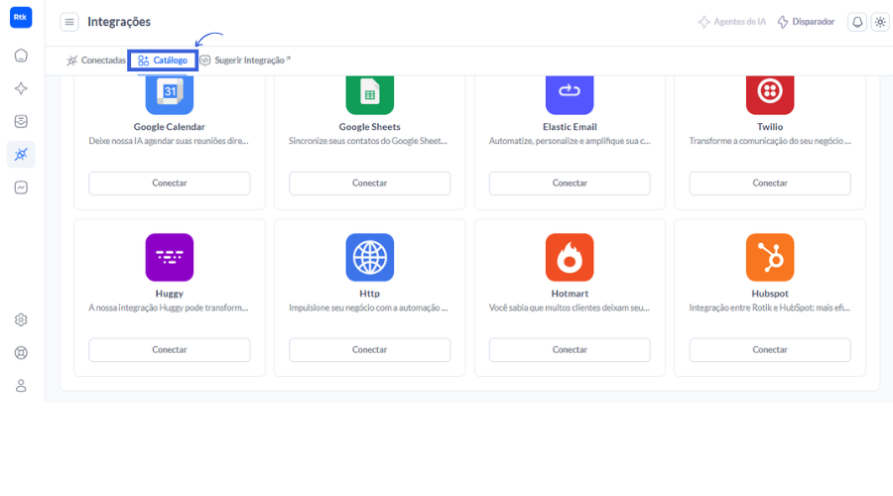Open the support lifebuoy icon in the sidebar

click(x=21, y=353)
